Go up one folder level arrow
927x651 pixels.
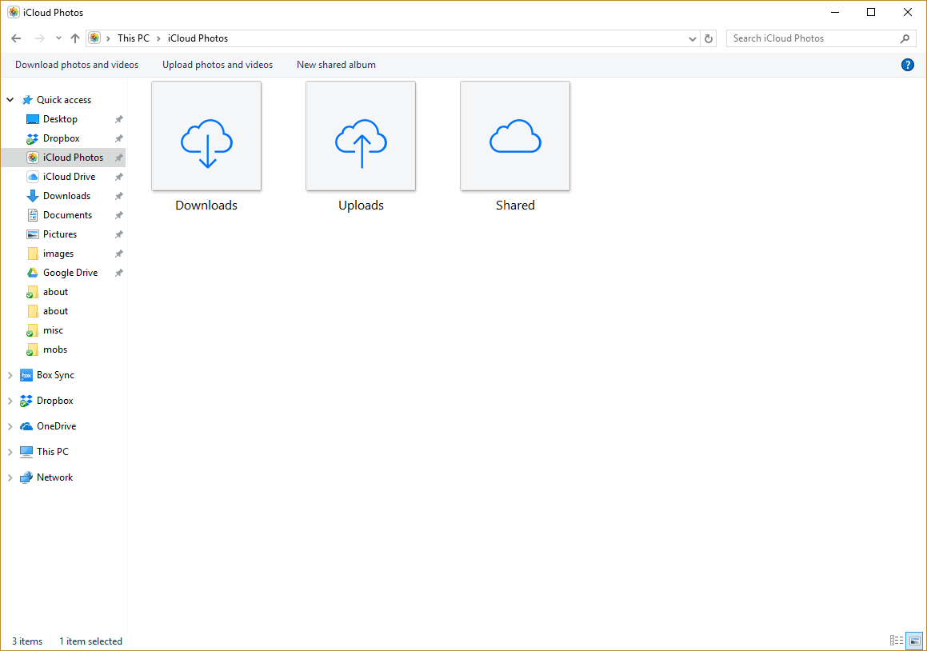(x=75, y=38)
